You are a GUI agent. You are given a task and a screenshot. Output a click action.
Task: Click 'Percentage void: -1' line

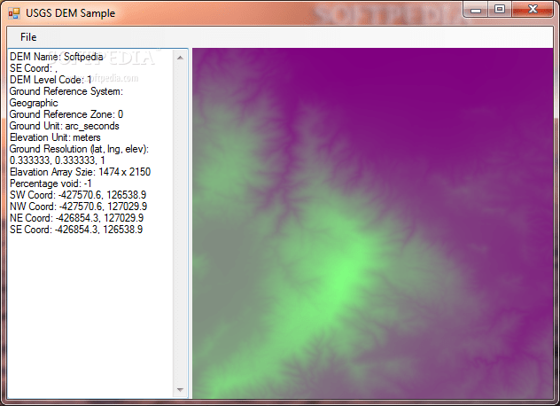click(51, 183)
